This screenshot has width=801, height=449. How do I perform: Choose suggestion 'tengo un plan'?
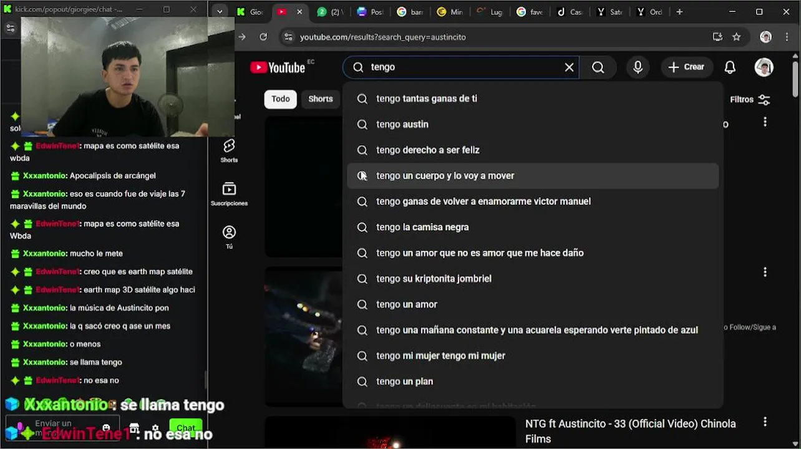click(533, 382)
